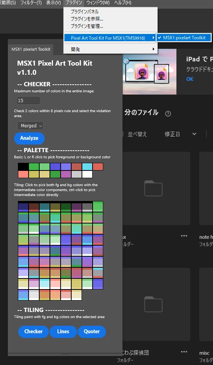The height and width of the screenshot is (365, 213).
Task: Pick the magenta basic palette swatch
Action: point(66,174)
